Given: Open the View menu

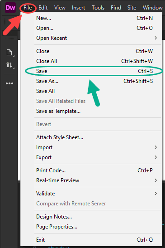Looking at the screenshot, I should click(60, 8).
